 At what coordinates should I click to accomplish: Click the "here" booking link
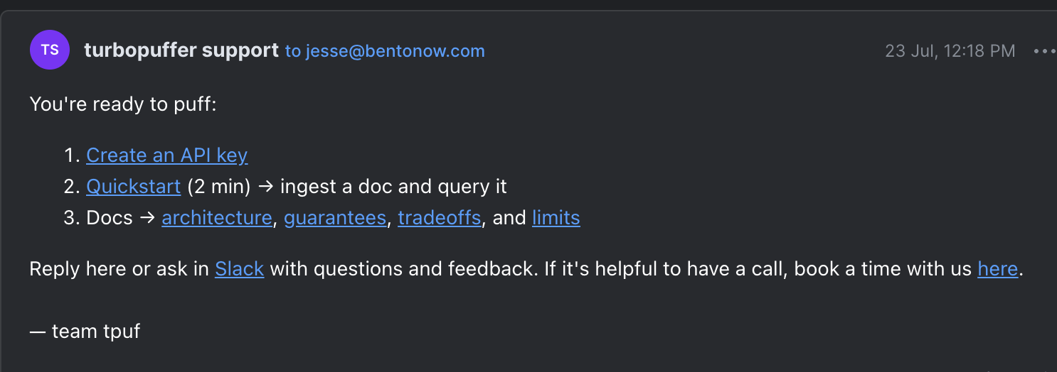(998, 269)
